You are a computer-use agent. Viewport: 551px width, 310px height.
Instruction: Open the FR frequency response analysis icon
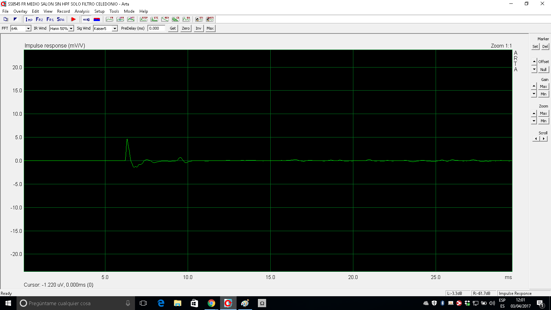[110, 19]
